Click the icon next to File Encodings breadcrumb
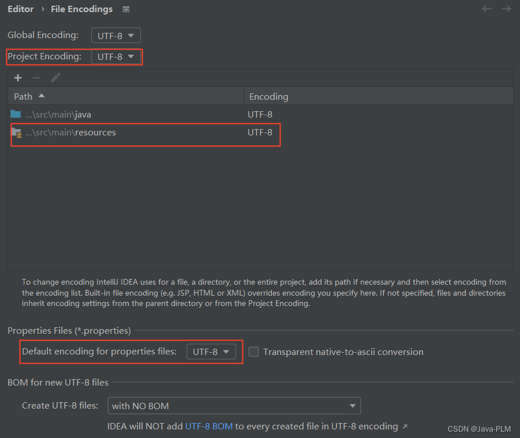This screenshot has width=520, height=438. [125, 9]
